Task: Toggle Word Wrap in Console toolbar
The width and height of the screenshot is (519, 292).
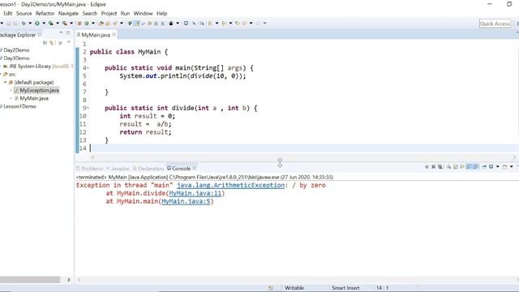Action: click(x=462, y=166)
